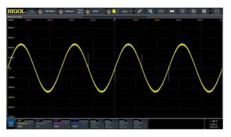Image resolution: width=231 pixels, height=137 pixels.
Task: Click the RIGOL logo
Action: (x=16, y=11)
